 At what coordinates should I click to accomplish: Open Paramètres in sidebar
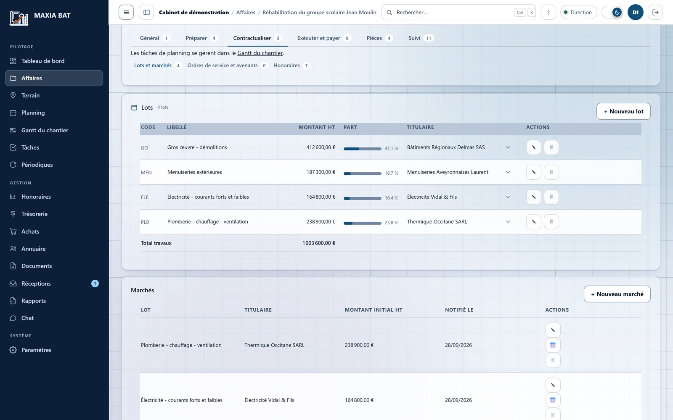[54, 350]
